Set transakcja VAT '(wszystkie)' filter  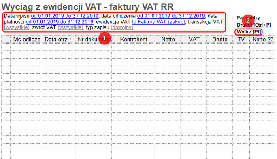click(x=17, y=27)
